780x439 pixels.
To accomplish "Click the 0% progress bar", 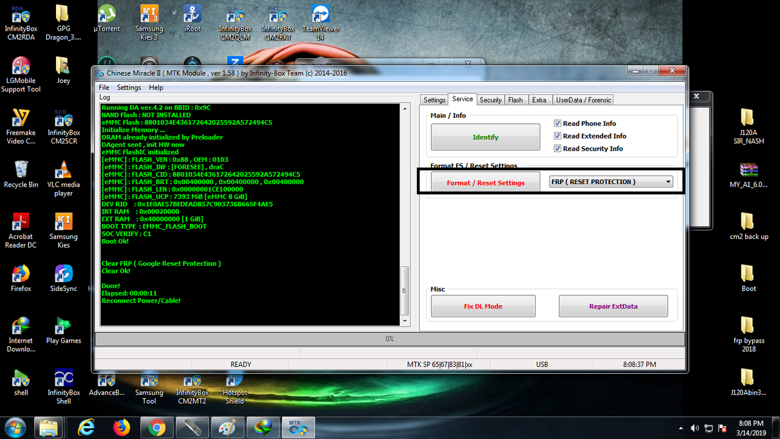I will (x=389, y=338).
